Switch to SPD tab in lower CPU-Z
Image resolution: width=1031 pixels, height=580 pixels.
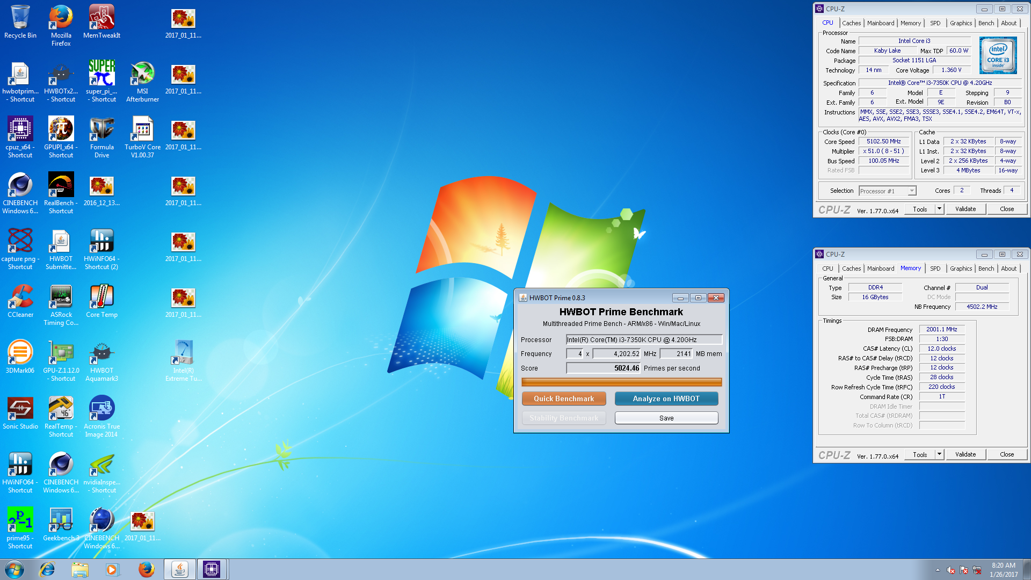coord(935,269)
